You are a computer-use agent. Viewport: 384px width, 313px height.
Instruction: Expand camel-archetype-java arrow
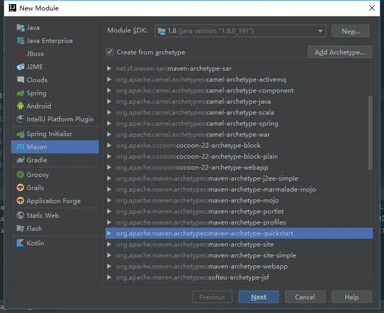pyautogui.click(x=109, y=102)
